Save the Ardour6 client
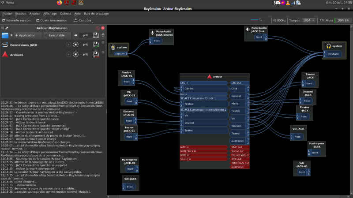The image size is (353, 198). tap(96, 55)
